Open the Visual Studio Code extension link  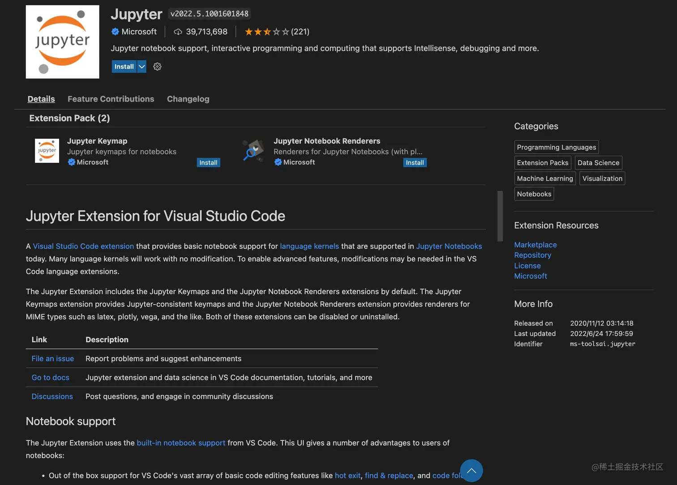click(x=83, y=246)
